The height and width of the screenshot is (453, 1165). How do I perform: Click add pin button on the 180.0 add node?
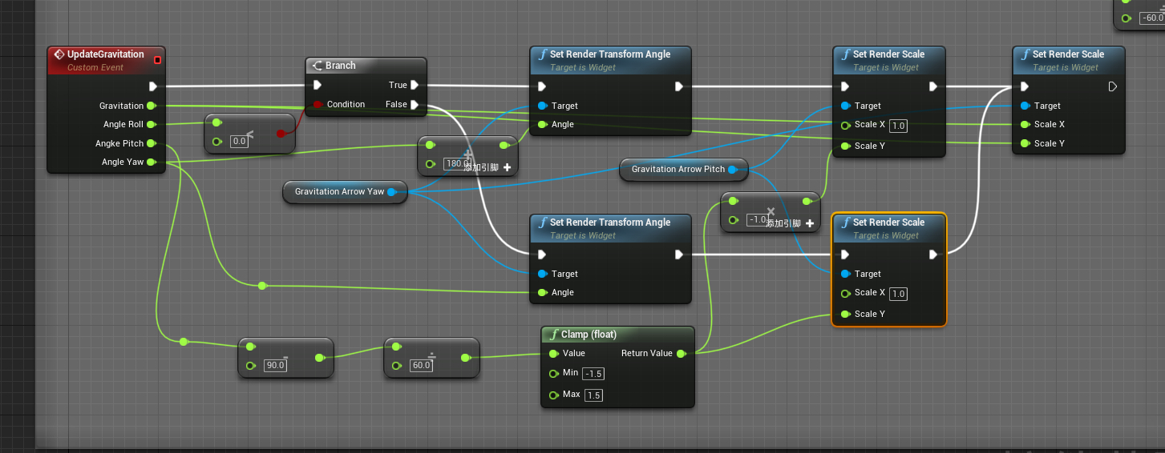tap(507, 167)
